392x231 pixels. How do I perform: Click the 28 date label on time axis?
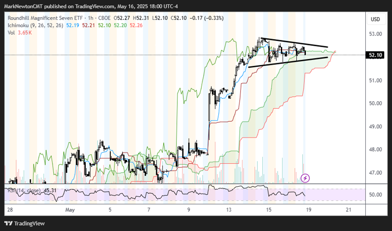[x=10, y=210]
